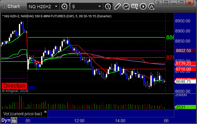Click the 8802.50 price marker
The height and width of the screenshot is (124, 197).
(x=185, y=51)
